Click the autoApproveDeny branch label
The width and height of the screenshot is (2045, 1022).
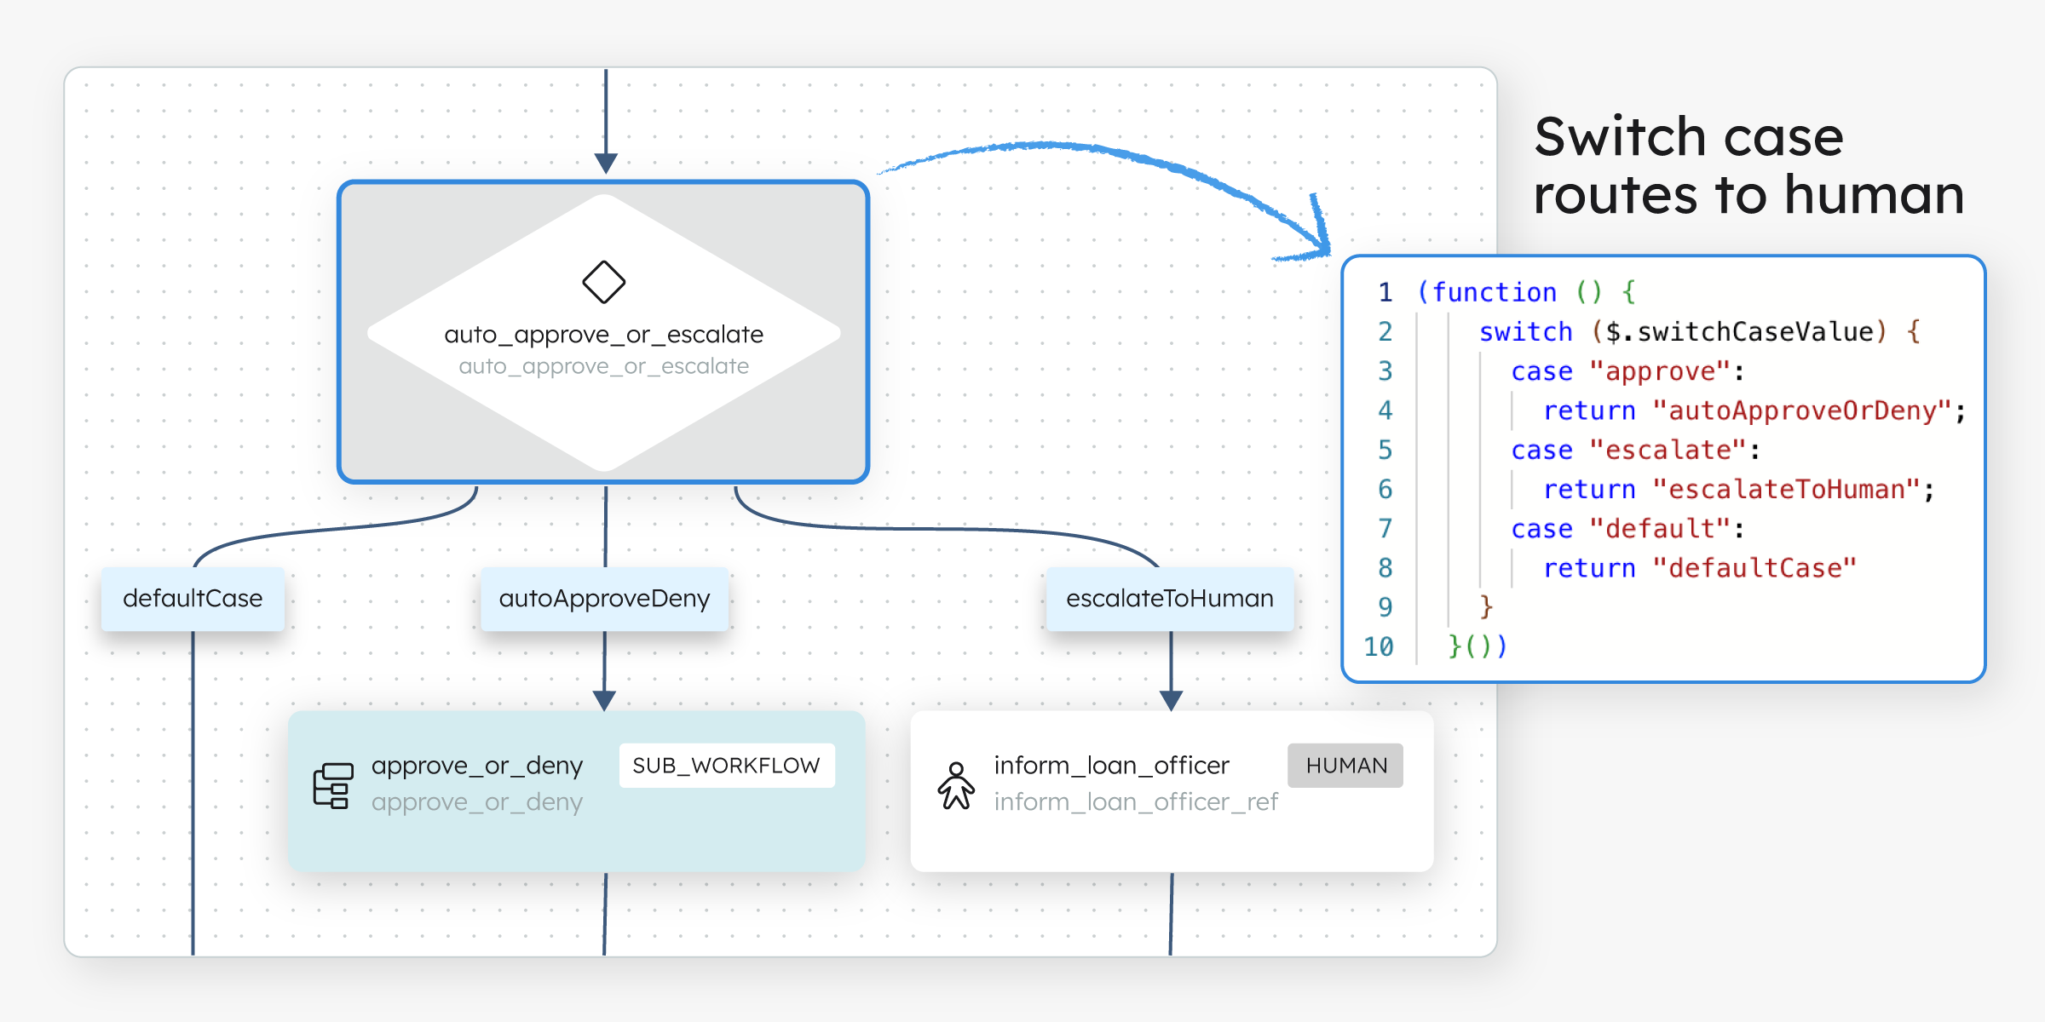604,599
